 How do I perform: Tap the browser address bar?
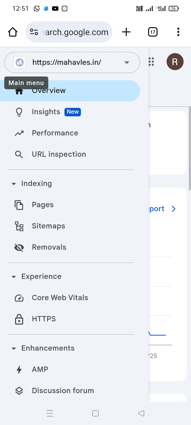coord(69,32)
